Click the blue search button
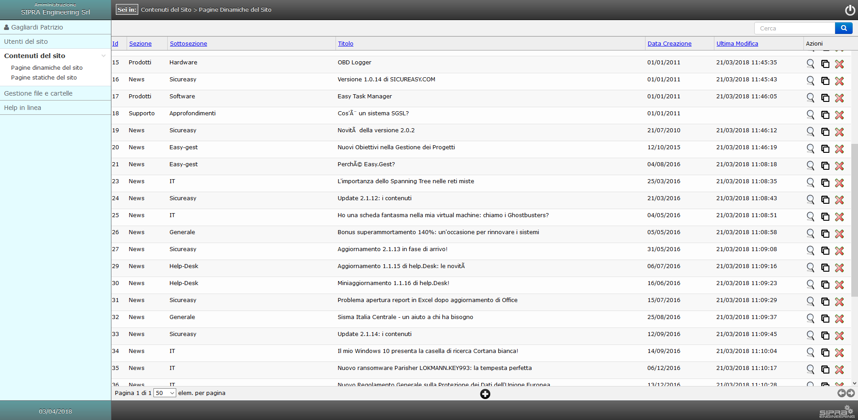This screenshot has width=858, height=420. click(x=844, y=28)
